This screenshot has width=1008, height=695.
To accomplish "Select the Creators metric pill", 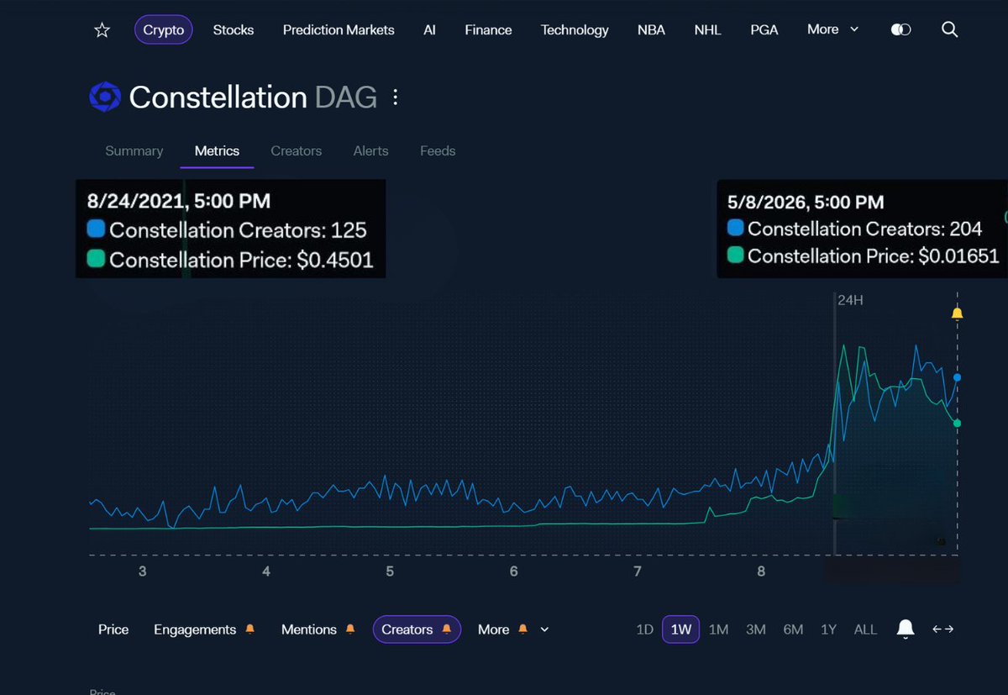I will pos(417,629).
